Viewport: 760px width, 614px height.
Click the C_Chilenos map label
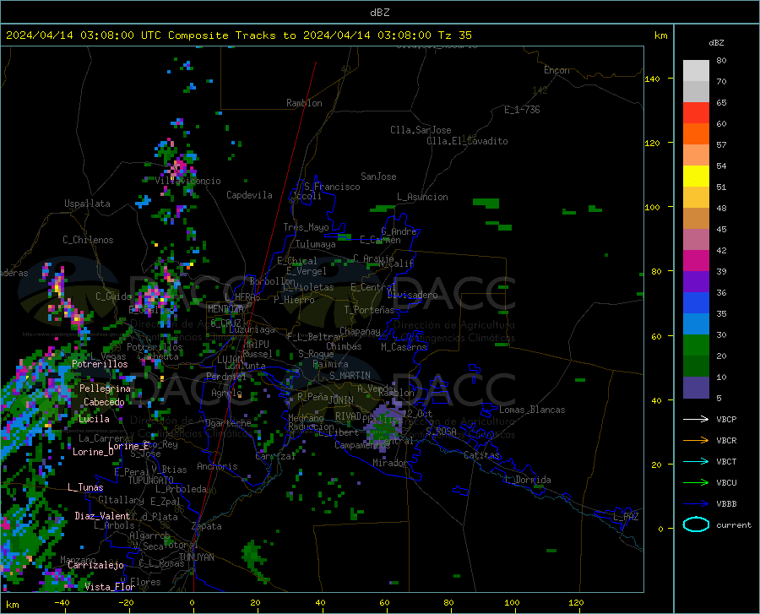(88, 240)
